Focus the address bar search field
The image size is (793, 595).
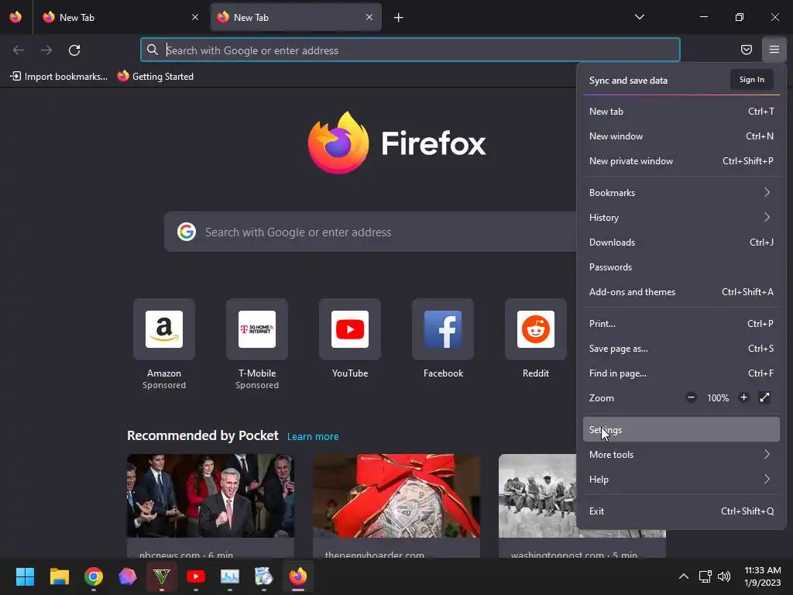click(410, 50)
